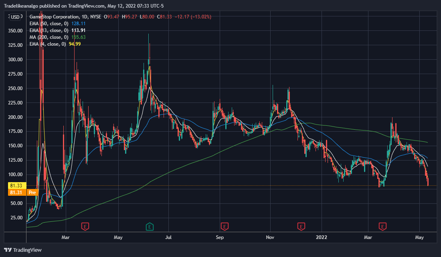Screen dimensions: 441x257
Task: Click the 250.00 price axis label
Action: click(x=16, y=88)
